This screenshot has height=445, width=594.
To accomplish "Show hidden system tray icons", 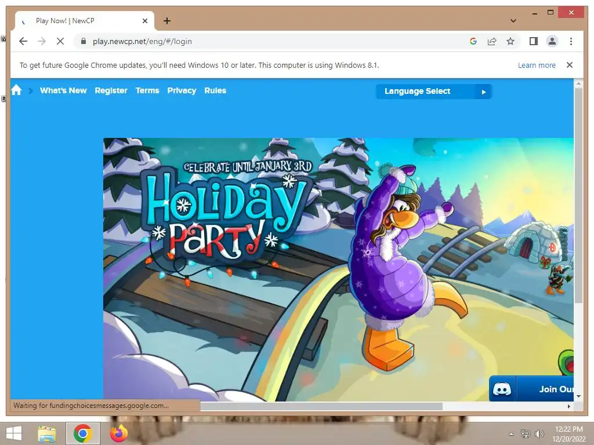I will point(512,434).
